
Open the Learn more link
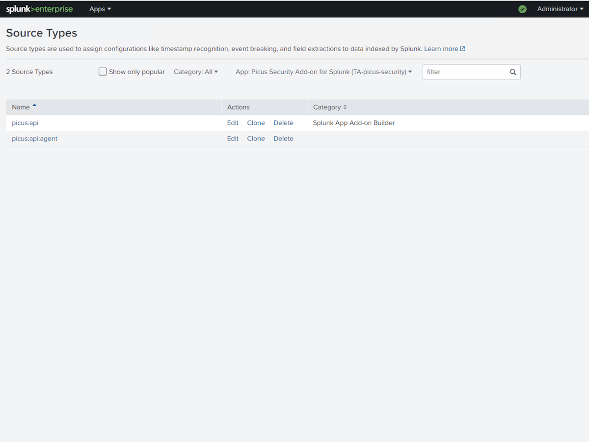441,49
